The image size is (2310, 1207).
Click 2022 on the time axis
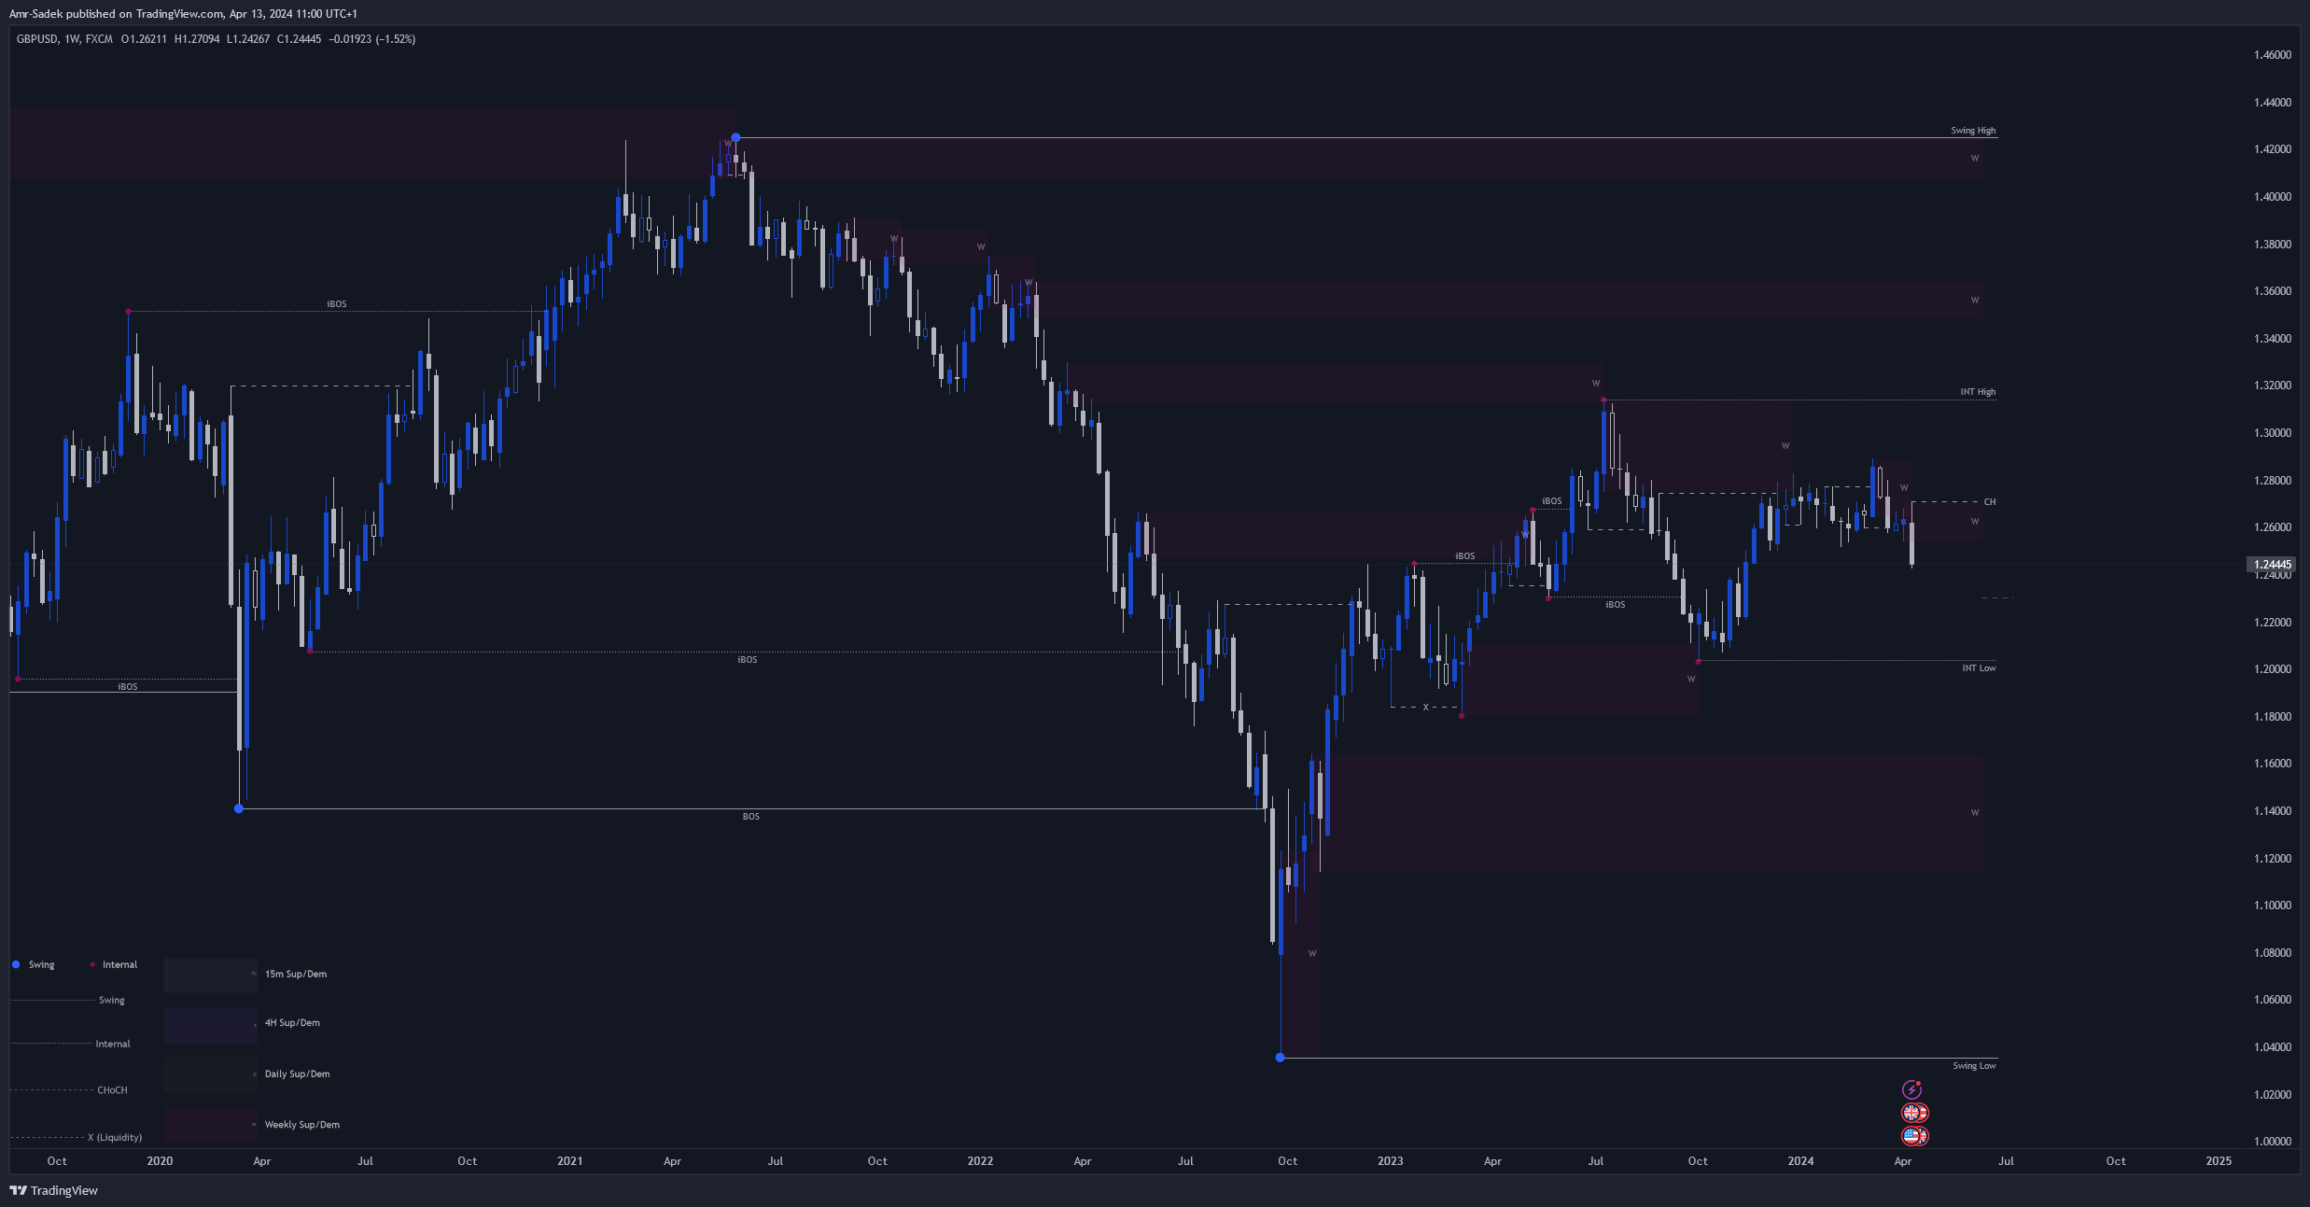(980, 1161)
